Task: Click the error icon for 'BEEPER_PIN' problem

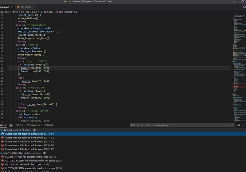Action: (x=2, y=157)
